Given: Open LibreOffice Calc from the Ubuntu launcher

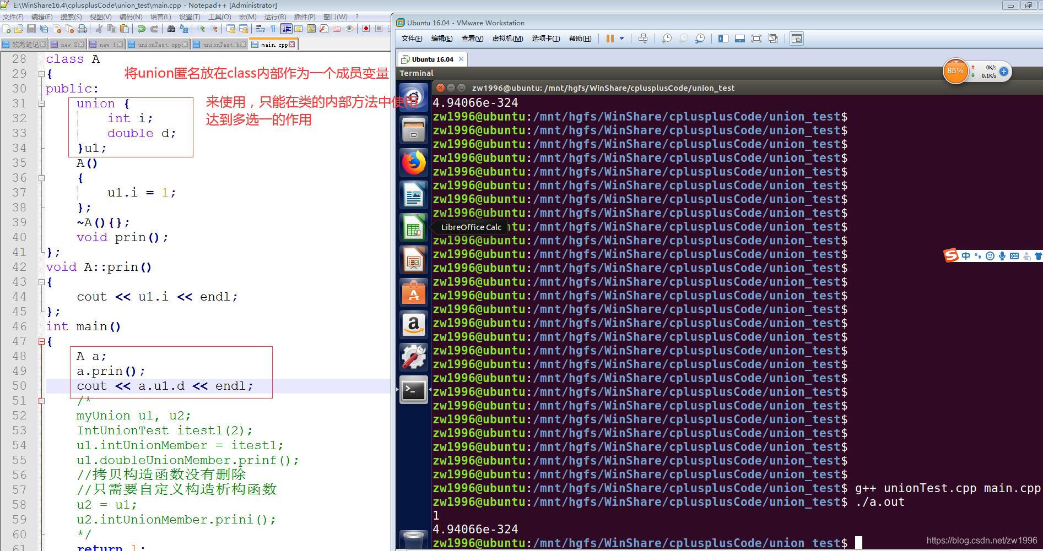Looking at the screenshot, I should [414, 227].
